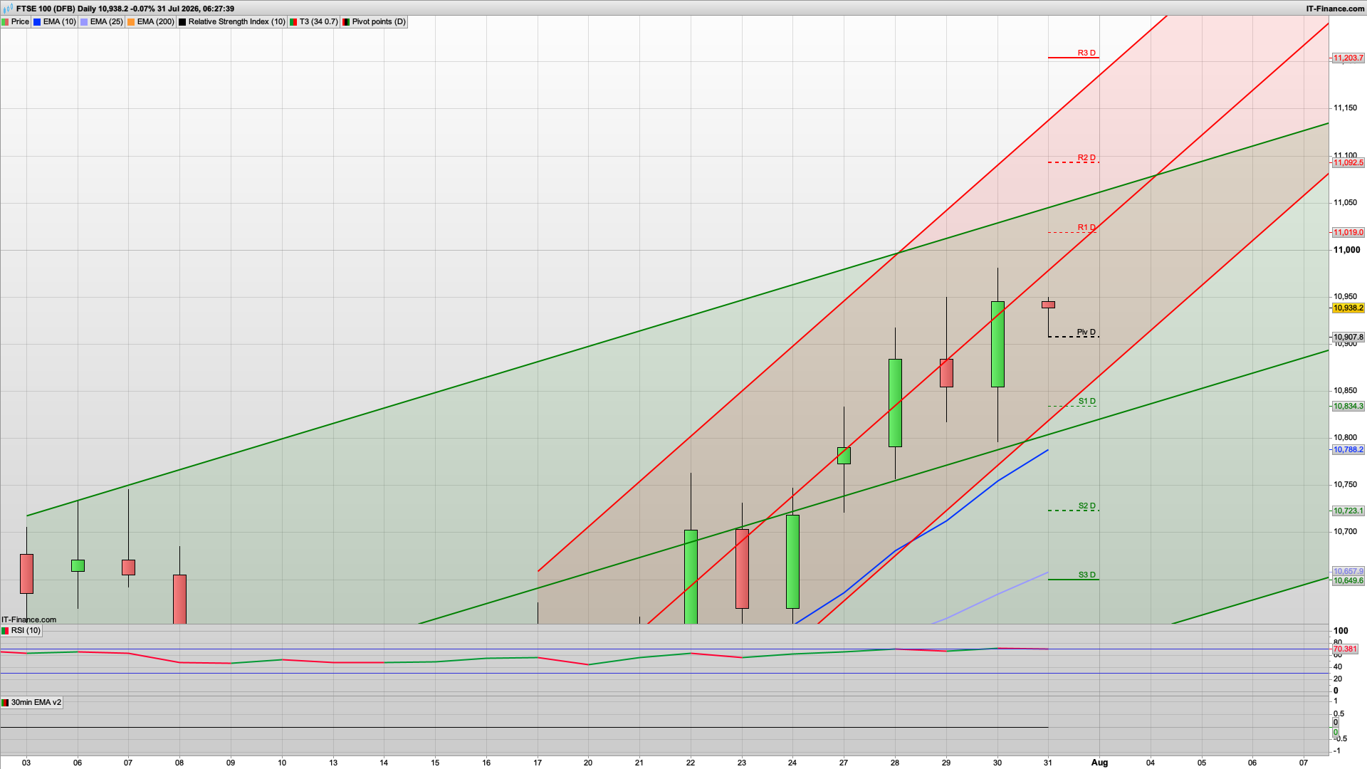Screen dimensions: 1367x769
Task: Click the RSI value tag 70.381
Action: pyautogui.click(x=1345, y=649)
